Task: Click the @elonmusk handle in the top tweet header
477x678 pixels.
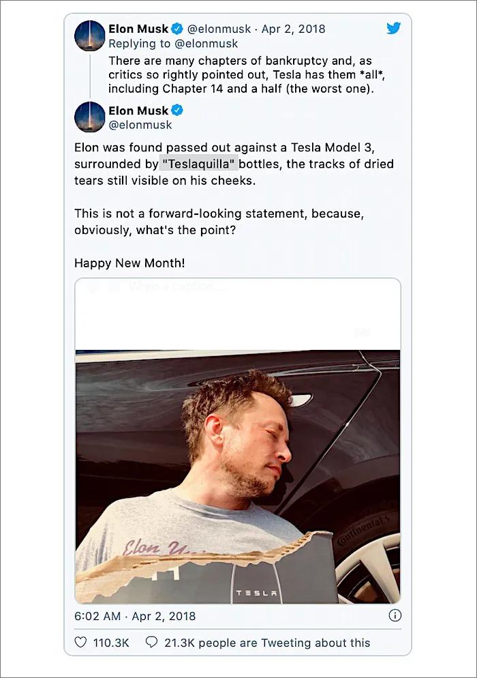Action: click(218, 29)
